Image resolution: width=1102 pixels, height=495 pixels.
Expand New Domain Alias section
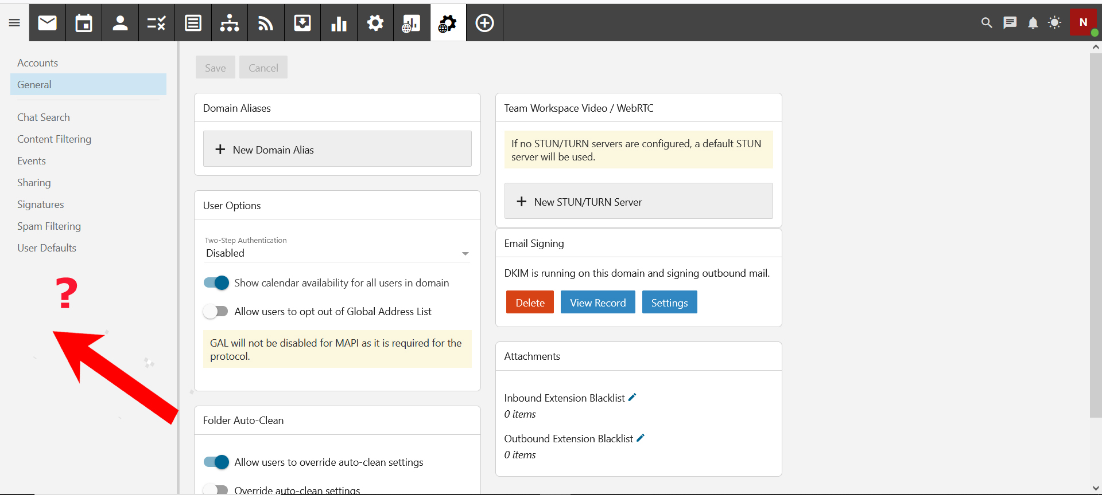coord(337,150)
